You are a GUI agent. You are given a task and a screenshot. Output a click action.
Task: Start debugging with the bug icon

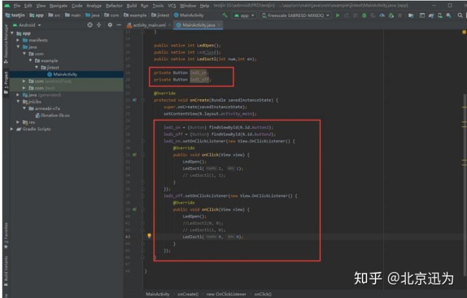365,15
